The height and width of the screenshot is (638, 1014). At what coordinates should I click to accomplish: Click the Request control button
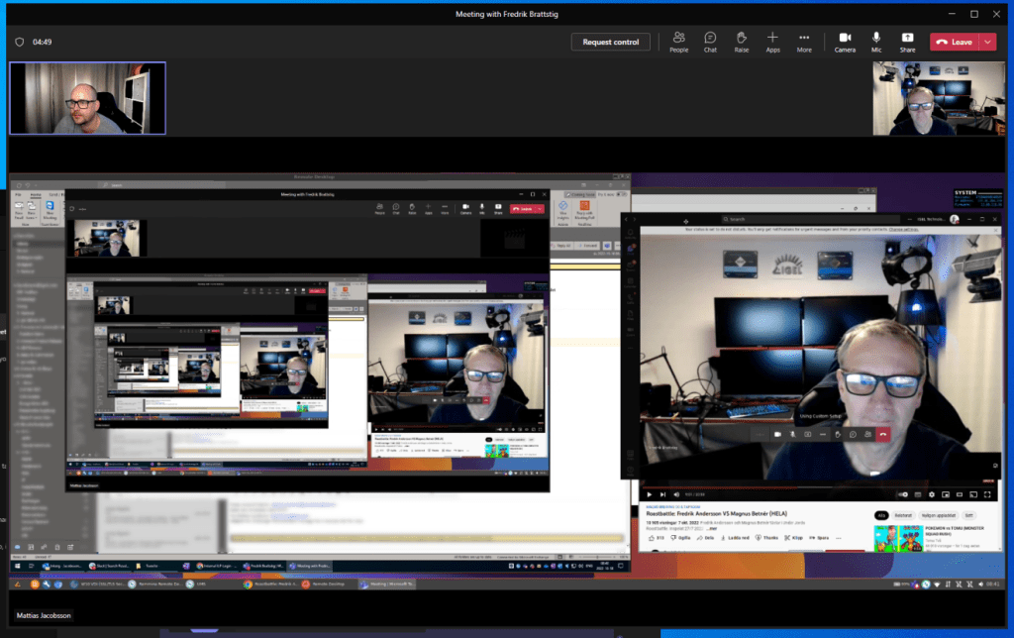pyautogui.click(x=610, y=42)
